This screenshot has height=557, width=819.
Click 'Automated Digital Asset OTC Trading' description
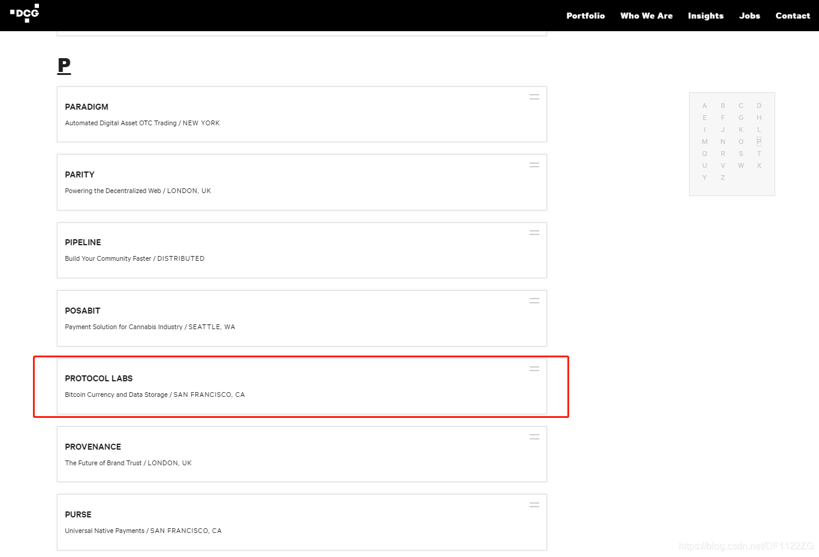coord(120,123)
